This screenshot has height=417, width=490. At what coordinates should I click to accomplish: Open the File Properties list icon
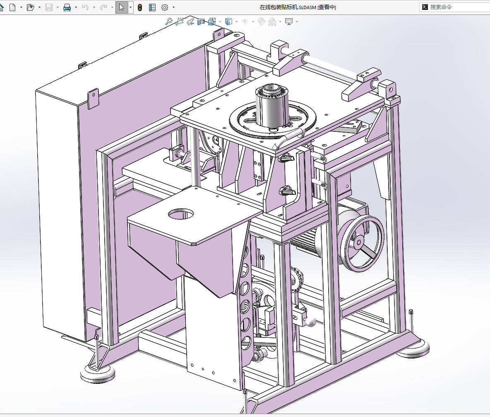[x=152, y=7]
